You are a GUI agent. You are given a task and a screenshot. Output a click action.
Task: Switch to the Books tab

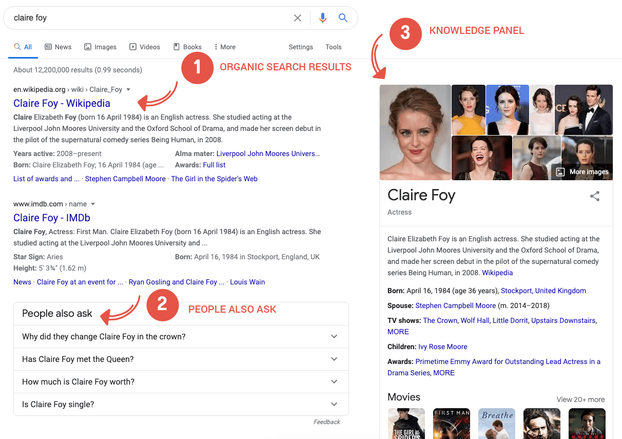pos(187,47)
